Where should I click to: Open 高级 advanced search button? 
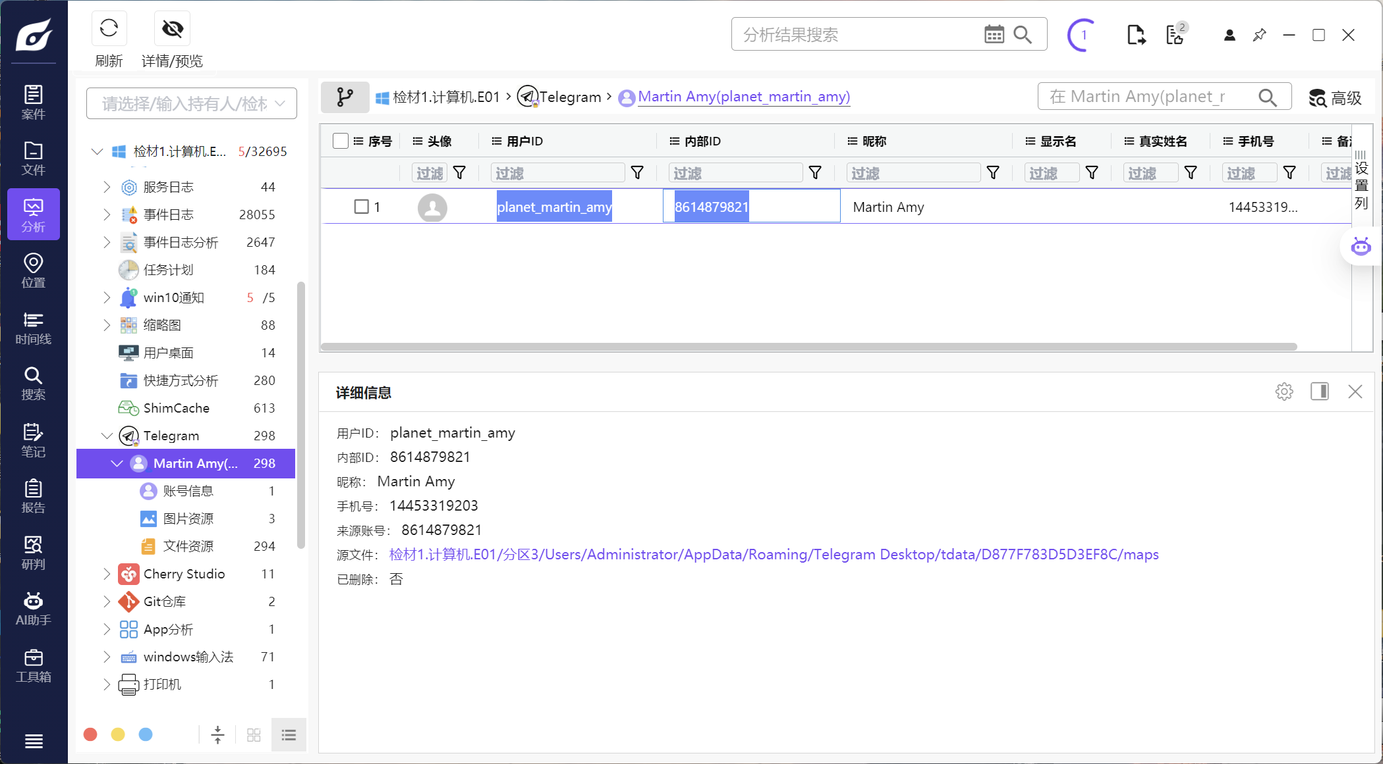(1336, 97)
